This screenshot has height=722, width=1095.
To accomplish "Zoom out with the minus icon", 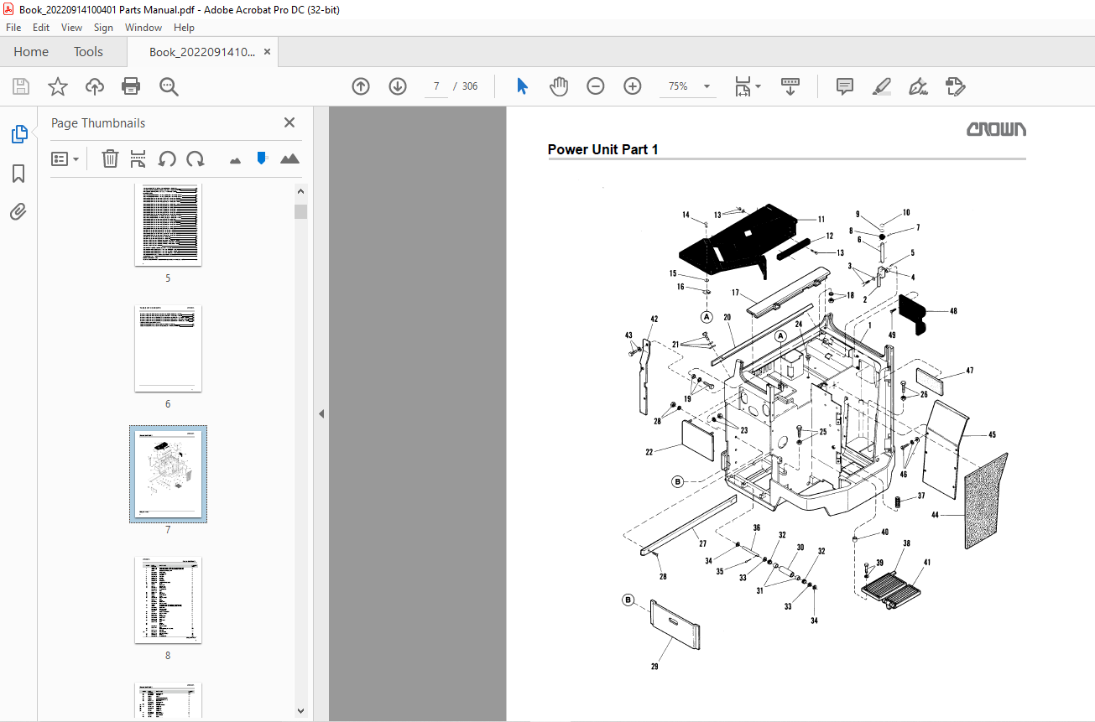I will pos(596,86).
